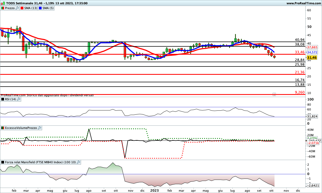Viewport: 322px width, 193px height.
Task: Click the small panel resize icon above RSI
Action: pos(274,94)
